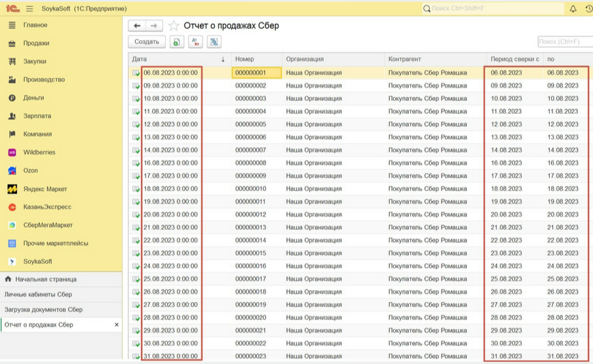The height and width of the screenshot is (364, 593).
Task: Click the back navigation arrow
Action: 137,26
